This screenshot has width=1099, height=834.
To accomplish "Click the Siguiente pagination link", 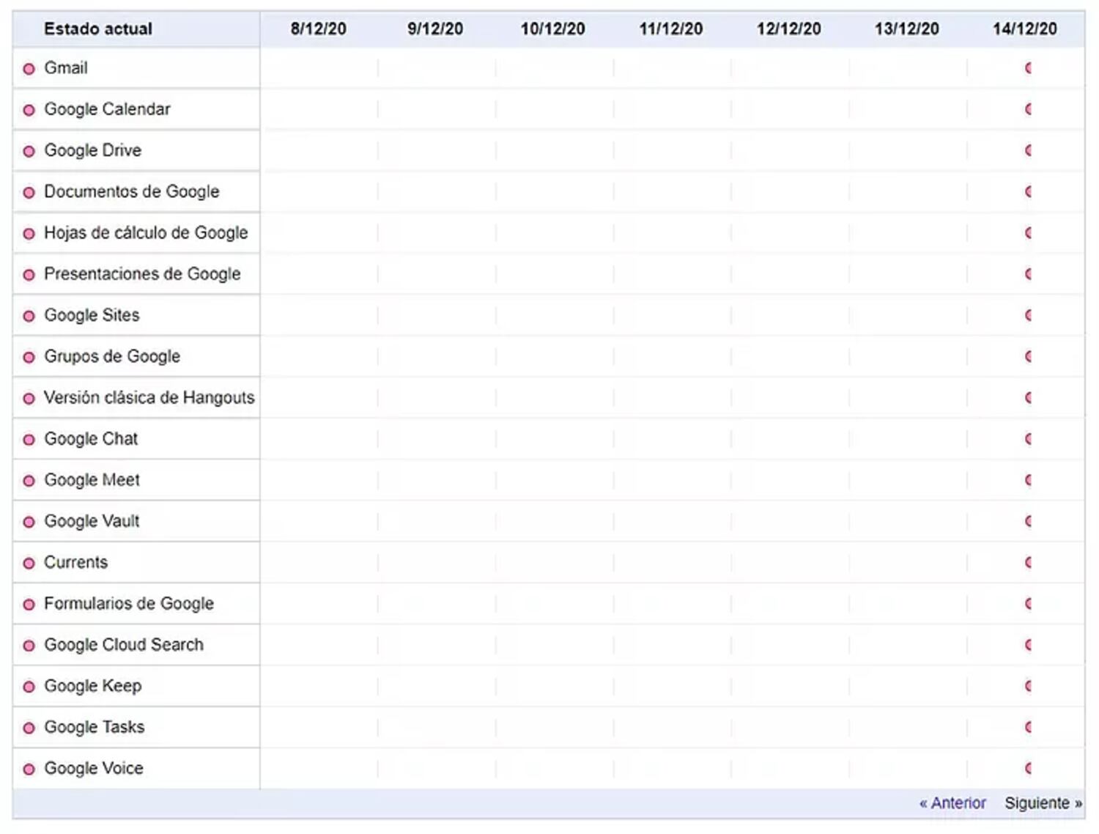I will (1043, 803).
